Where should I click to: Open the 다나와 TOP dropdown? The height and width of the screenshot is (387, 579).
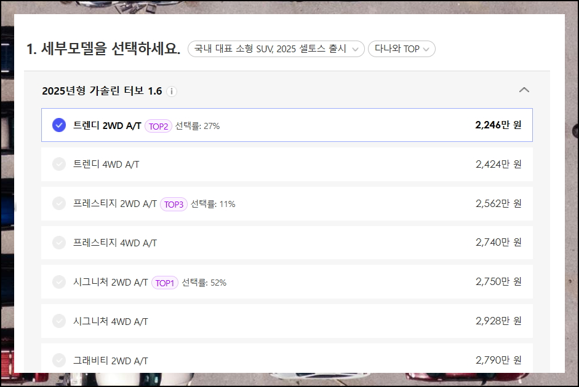pyautogui.click(x=401, y=49)
